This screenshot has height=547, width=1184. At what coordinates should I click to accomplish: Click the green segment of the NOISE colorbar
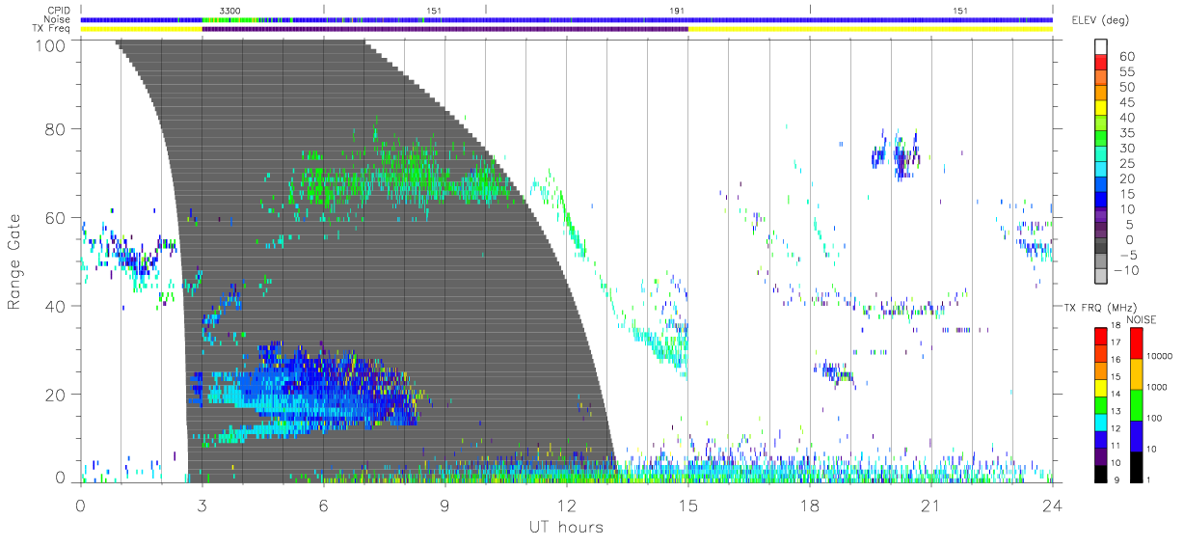pyautogui.click(x=1138, y=404)
